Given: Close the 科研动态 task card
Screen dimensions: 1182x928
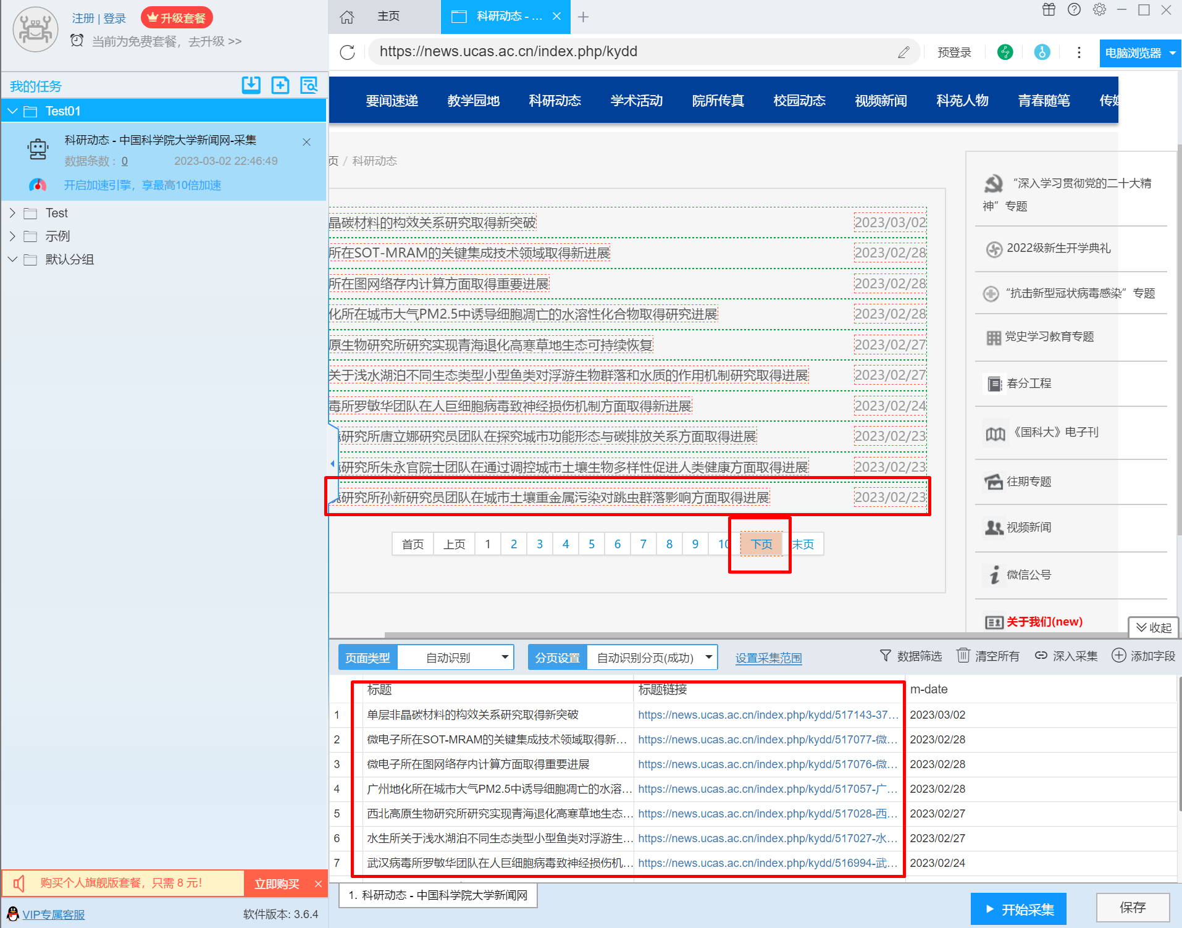Looking at the screenshot, I should tap(306, 142).
